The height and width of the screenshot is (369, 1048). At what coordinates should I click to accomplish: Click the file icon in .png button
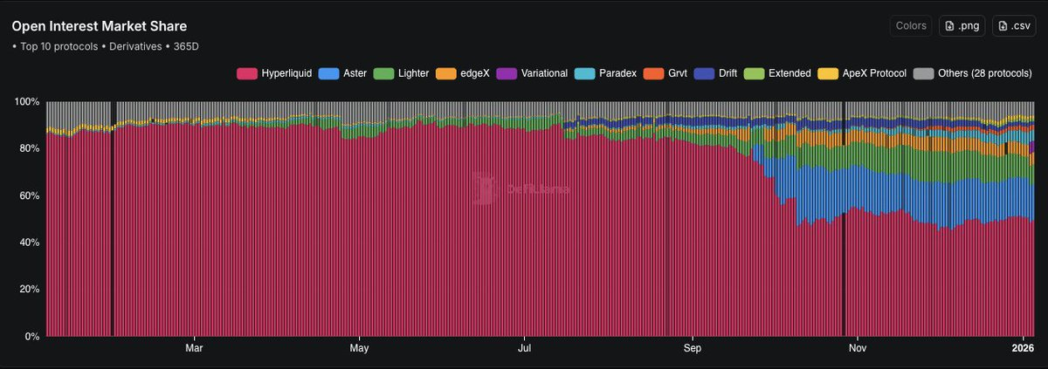(949, 26)
